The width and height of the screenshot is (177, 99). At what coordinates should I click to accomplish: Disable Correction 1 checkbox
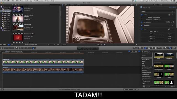point(142,22)
